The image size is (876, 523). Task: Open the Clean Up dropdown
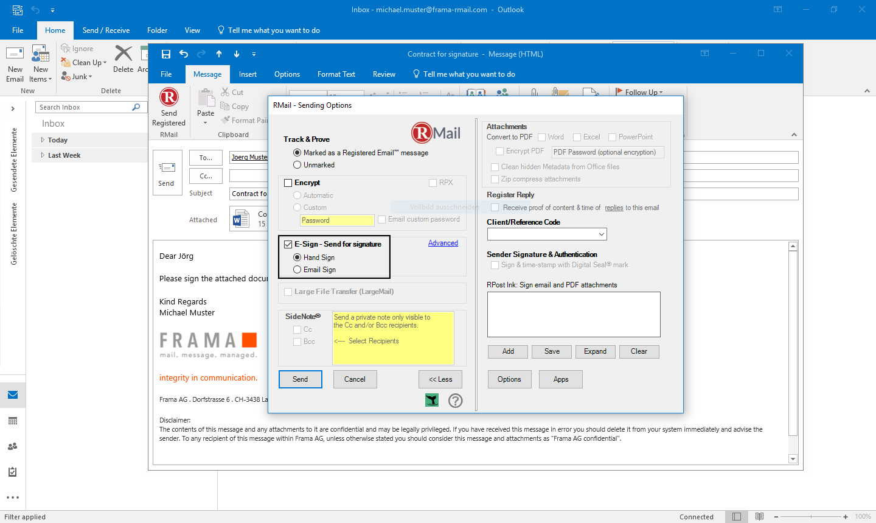click(105, 63)
